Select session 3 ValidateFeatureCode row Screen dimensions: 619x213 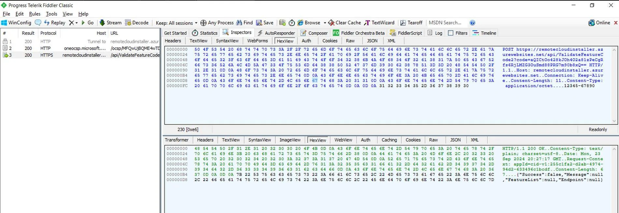click(80, 55)
